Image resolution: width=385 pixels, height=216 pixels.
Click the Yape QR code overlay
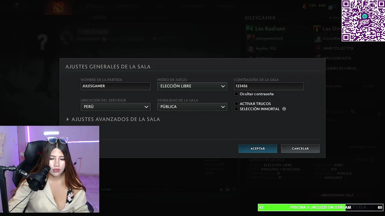click(363, 21)
